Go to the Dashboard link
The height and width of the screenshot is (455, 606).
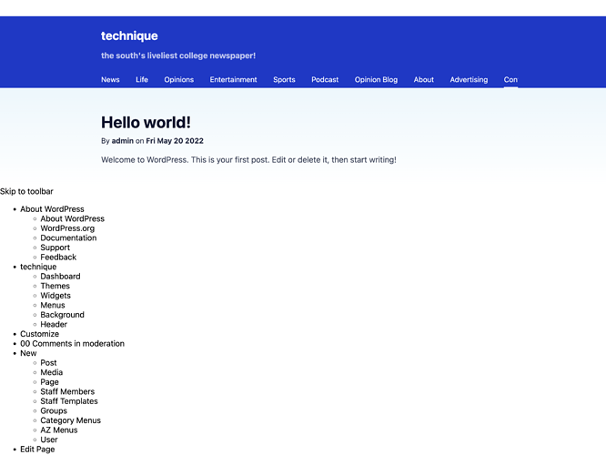(x=60, y=277)
